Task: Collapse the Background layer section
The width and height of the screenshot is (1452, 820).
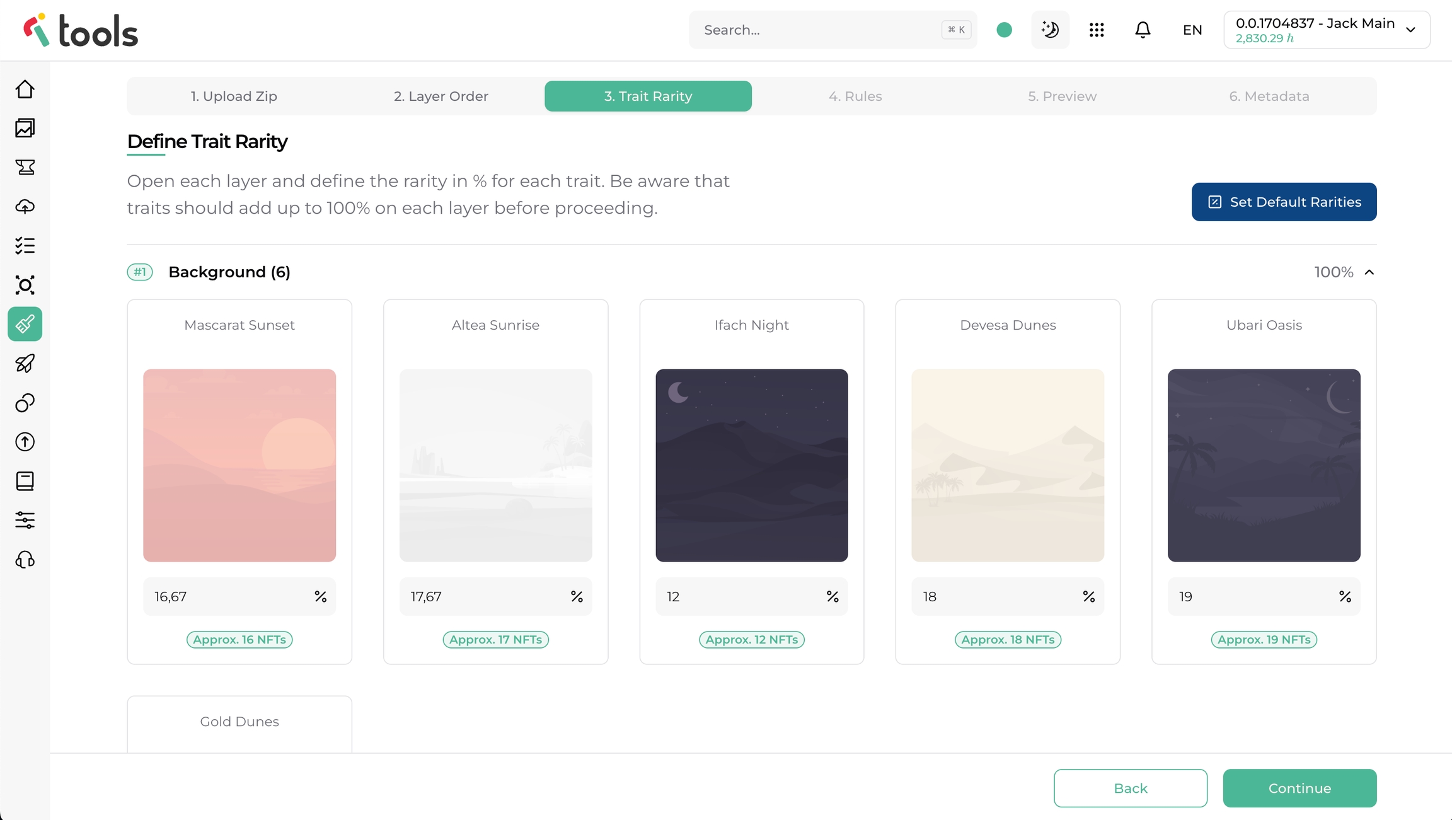Action: click(x=1369, y=272)
